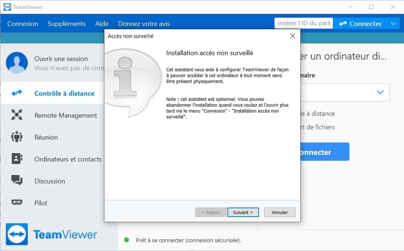
Task: Click the Suivant button in the wizard
Action: [x=243, y=212]
